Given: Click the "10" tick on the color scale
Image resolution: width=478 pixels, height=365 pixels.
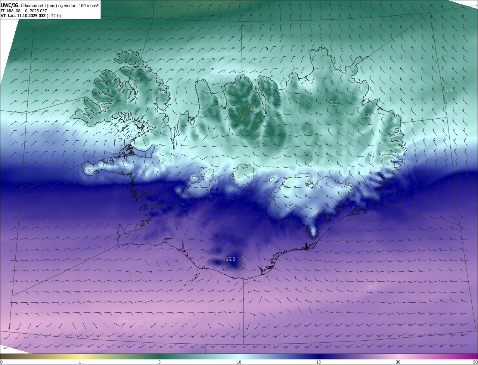Looking at the screenshot, I should (x=239, y=362).
